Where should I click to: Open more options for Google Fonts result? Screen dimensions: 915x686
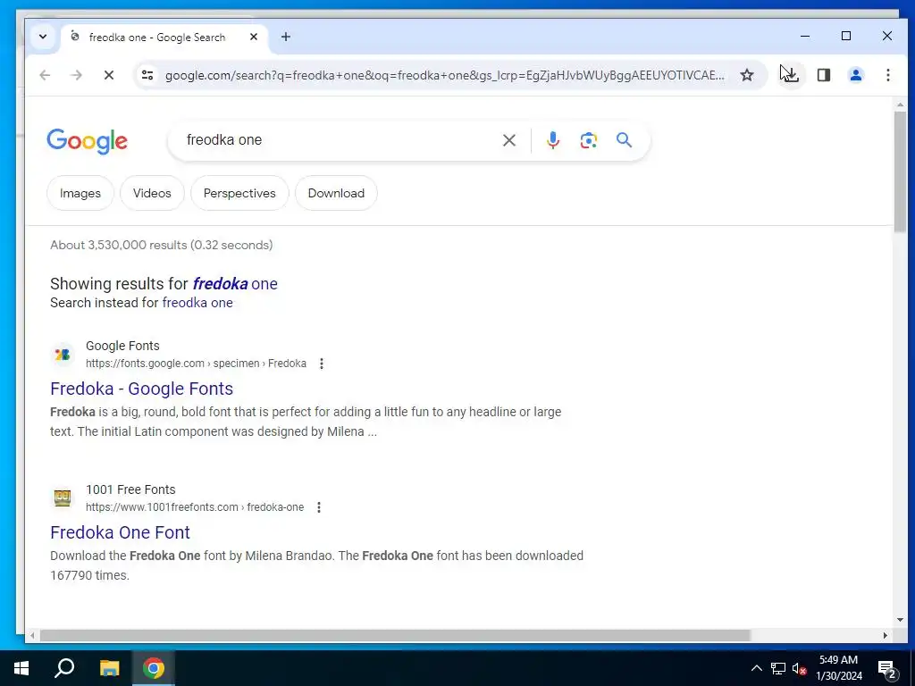pos(321,364)
